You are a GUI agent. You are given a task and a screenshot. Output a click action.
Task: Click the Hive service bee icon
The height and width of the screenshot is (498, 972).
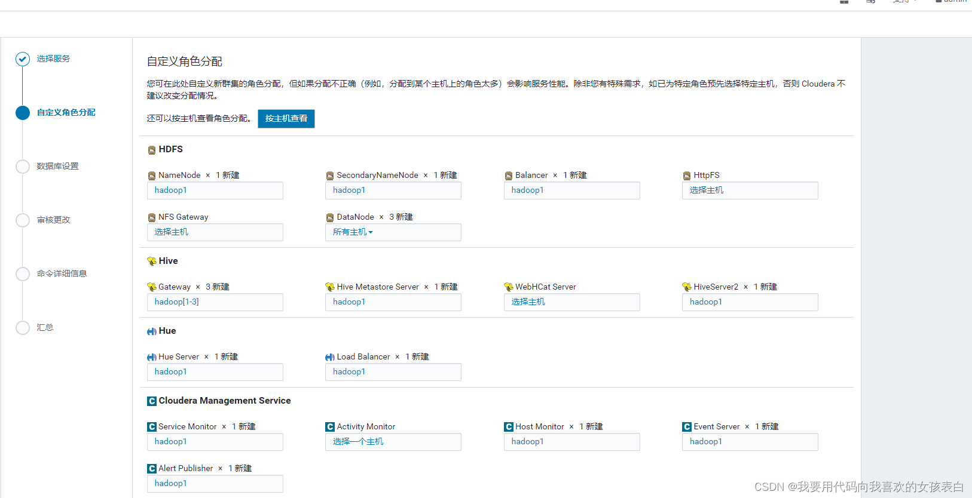coord(152,262)
